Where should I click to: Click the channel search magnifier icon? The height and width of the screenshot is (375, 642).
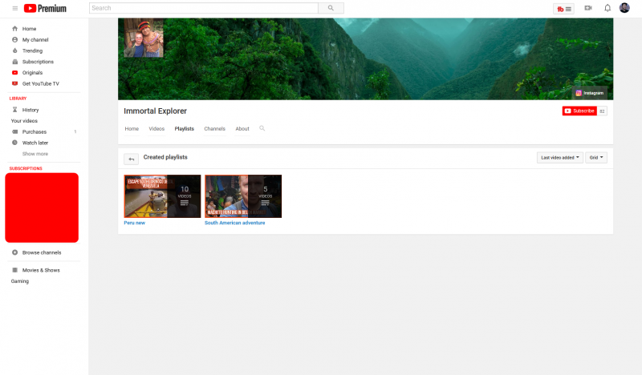[262, 128]
